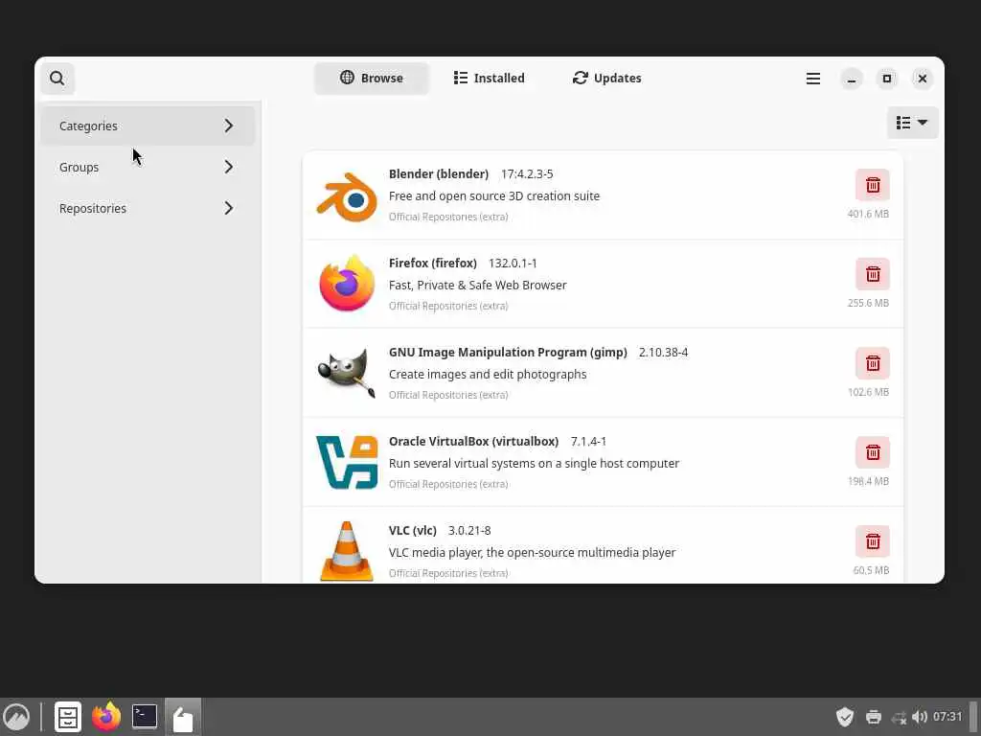This screenshot has height=736, width=981.
Task: Open GNU Image Manipulation Program (gimp) title
Action: point(508,353)
